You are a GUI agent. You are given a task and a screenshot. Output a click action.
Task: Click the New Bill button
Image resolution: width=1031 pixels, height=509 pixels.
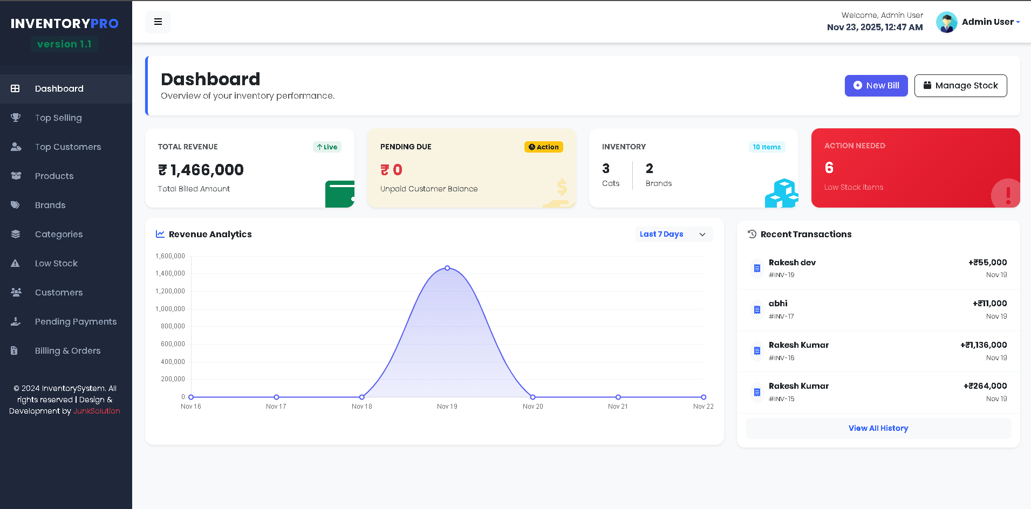click(x=876, y=85)
